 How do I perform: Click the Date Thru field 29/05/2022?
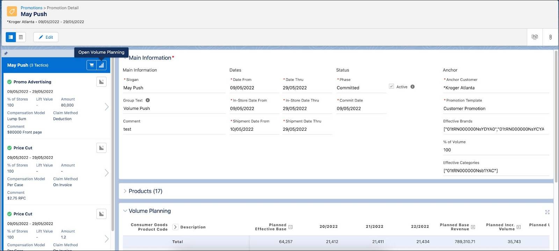[x=307, y=88]
